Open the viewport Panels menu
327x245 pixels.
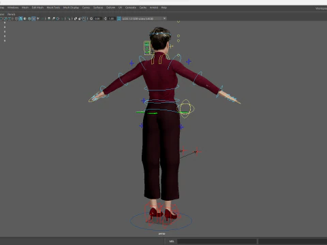click(x=12, y=14)
